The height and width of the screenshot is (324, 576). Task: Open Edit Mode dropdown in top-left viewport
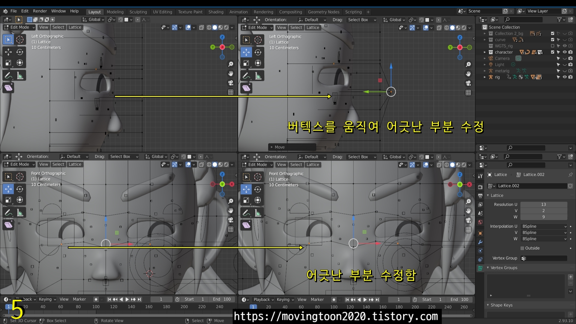(x=19, y=27)
